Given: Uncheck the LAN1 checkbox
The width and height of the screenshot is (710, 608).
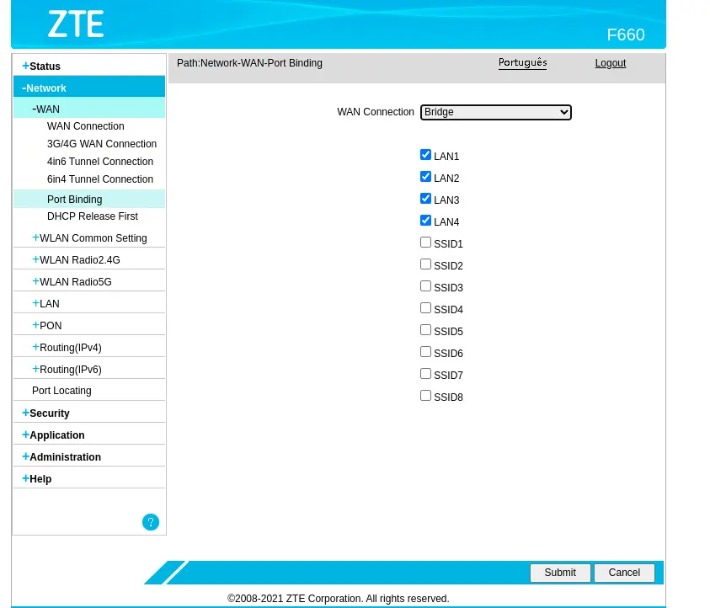Looking at the screenshot, I should point(425,155).
